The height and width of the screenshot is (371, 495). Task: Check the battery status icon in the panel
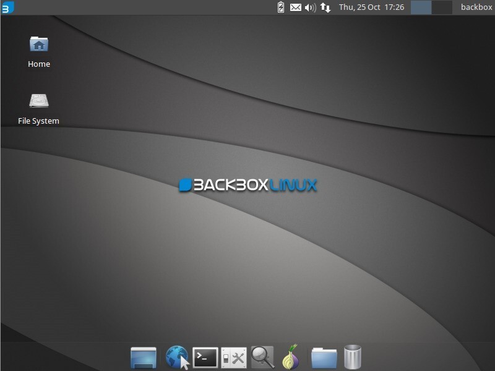click(x=281, y=7)
